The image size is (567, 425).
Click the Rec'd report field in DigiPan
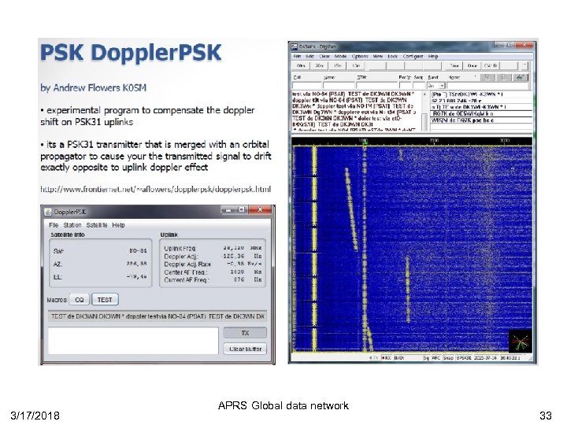405,86
